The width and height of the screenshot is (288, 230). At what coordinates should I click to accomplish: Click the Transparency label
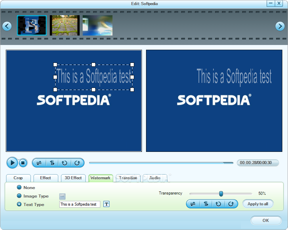[x=170, y=193]
